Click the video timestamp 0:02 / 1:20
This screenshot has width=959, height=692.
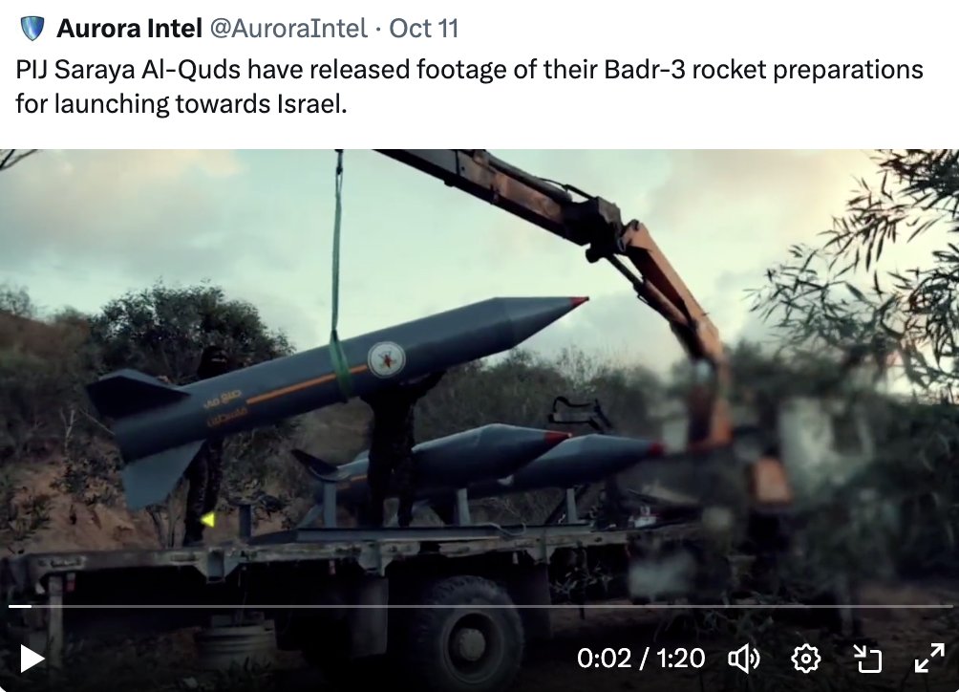[640, 659]
